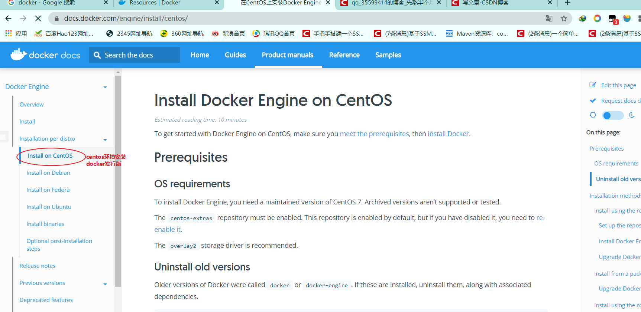The height and width of the screenshot is (312, 641).
Task: Open the Reference nav tab
Action: (344, 55)
